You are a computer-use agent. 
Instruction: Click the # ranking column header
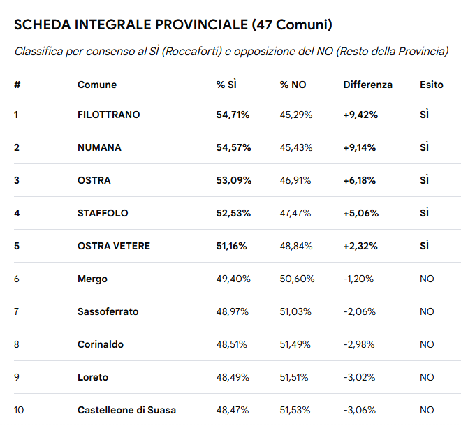(x=17, y=85)
